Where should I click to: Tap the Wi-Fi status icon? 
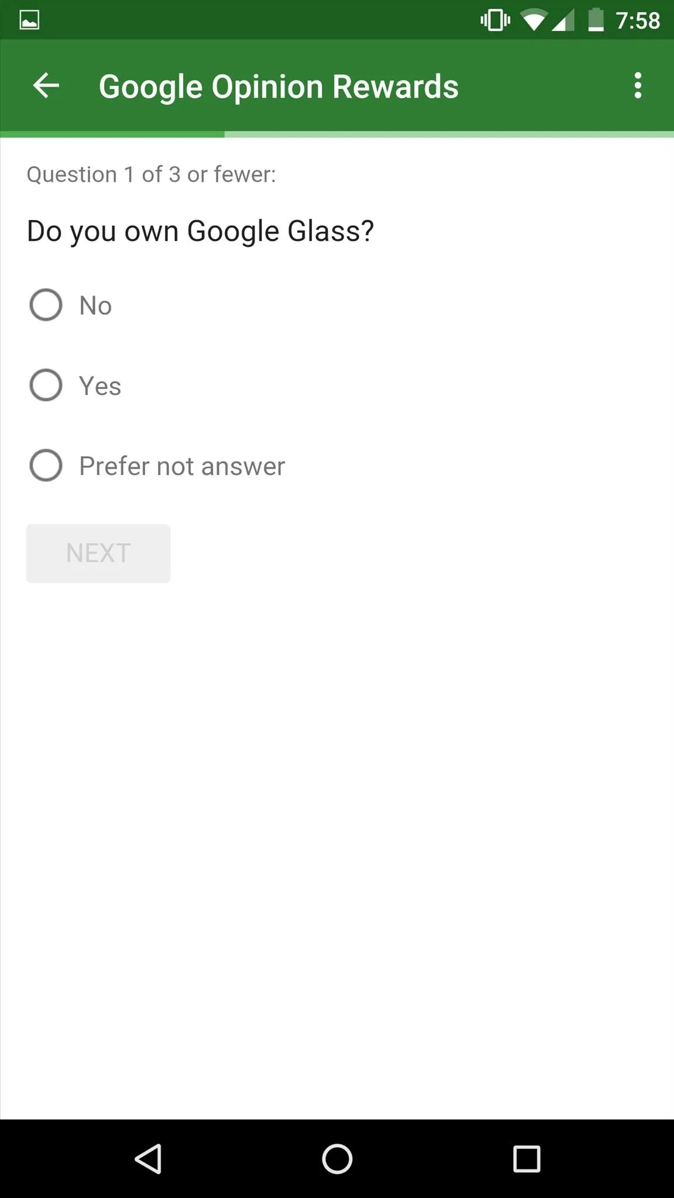pos(533,21)
